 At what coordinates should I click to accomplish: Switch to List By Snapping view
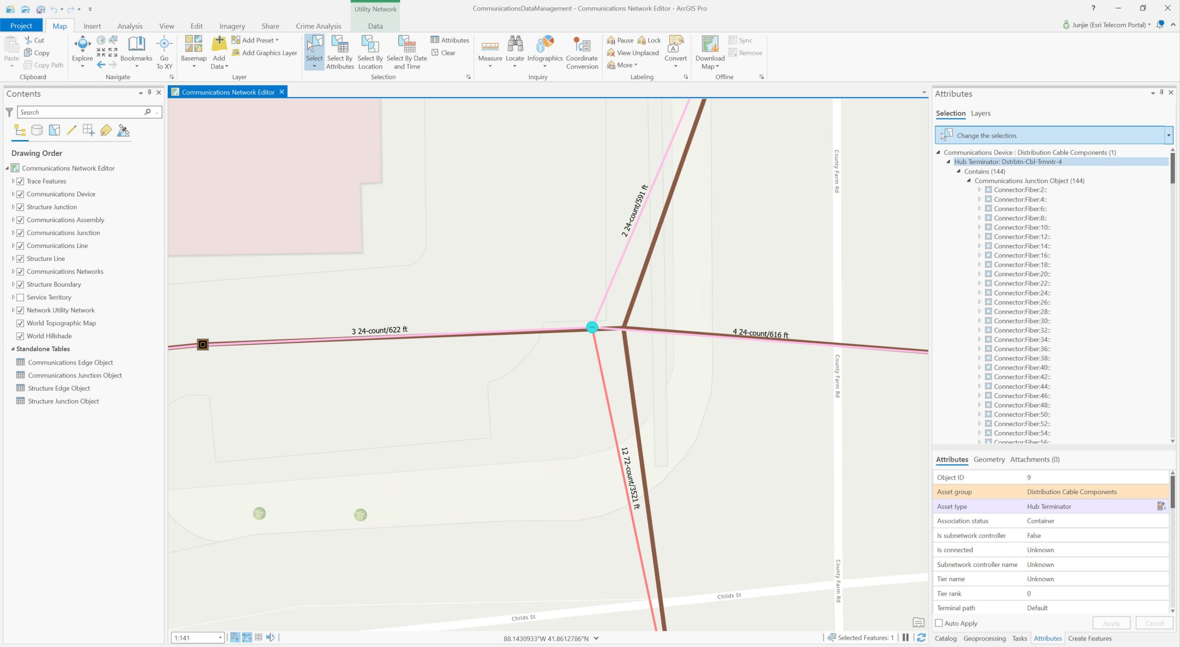[88, 130]
